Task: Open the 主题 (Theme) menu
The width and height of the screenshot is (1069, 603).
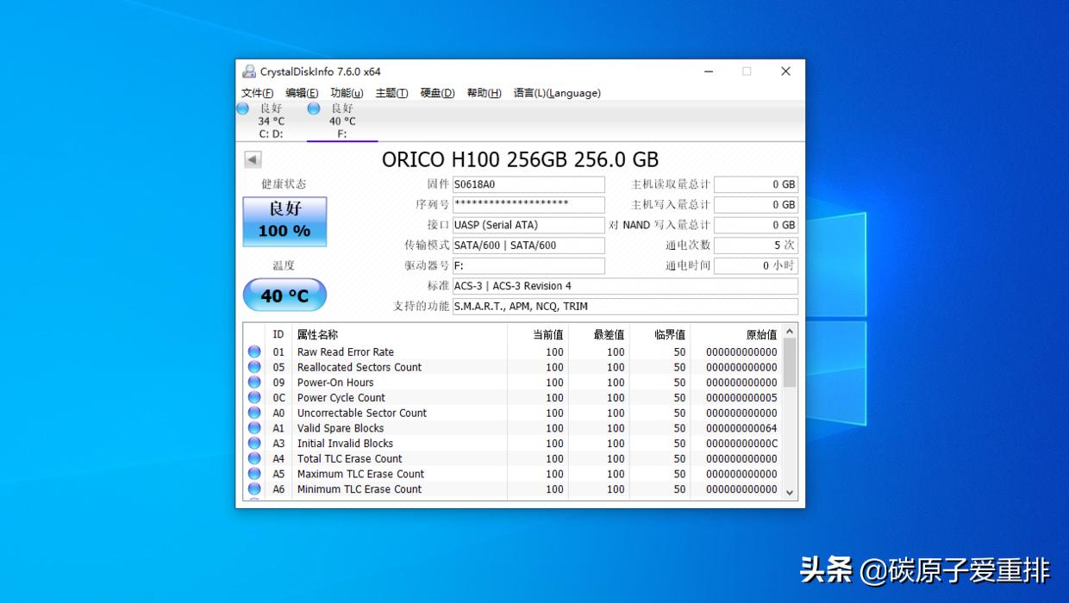Action: click(x=391, y=93)
